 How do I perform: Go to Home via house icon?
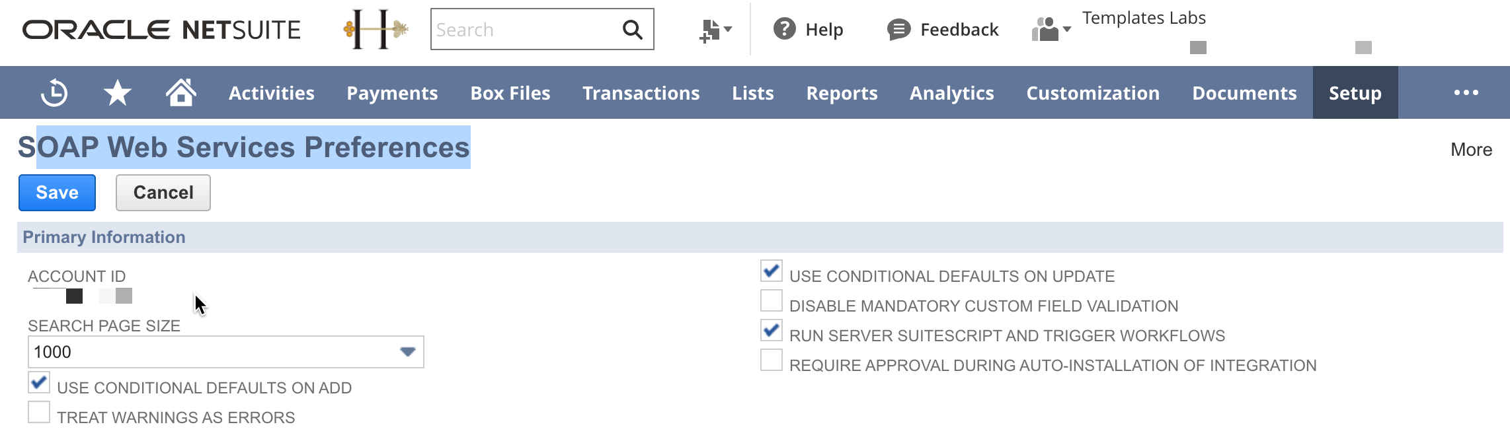181,92
